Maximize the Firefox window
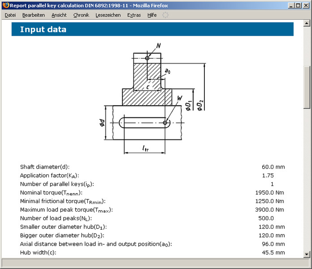 pyautogui.click(x=299, y=5)
